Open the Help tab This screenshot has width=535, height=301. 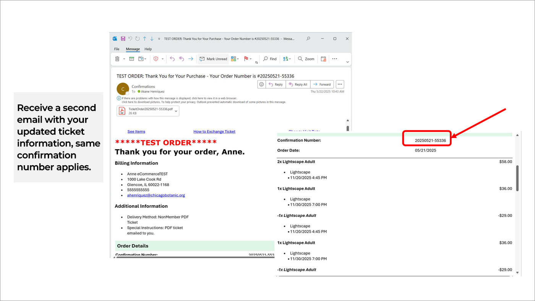(148, 49)
